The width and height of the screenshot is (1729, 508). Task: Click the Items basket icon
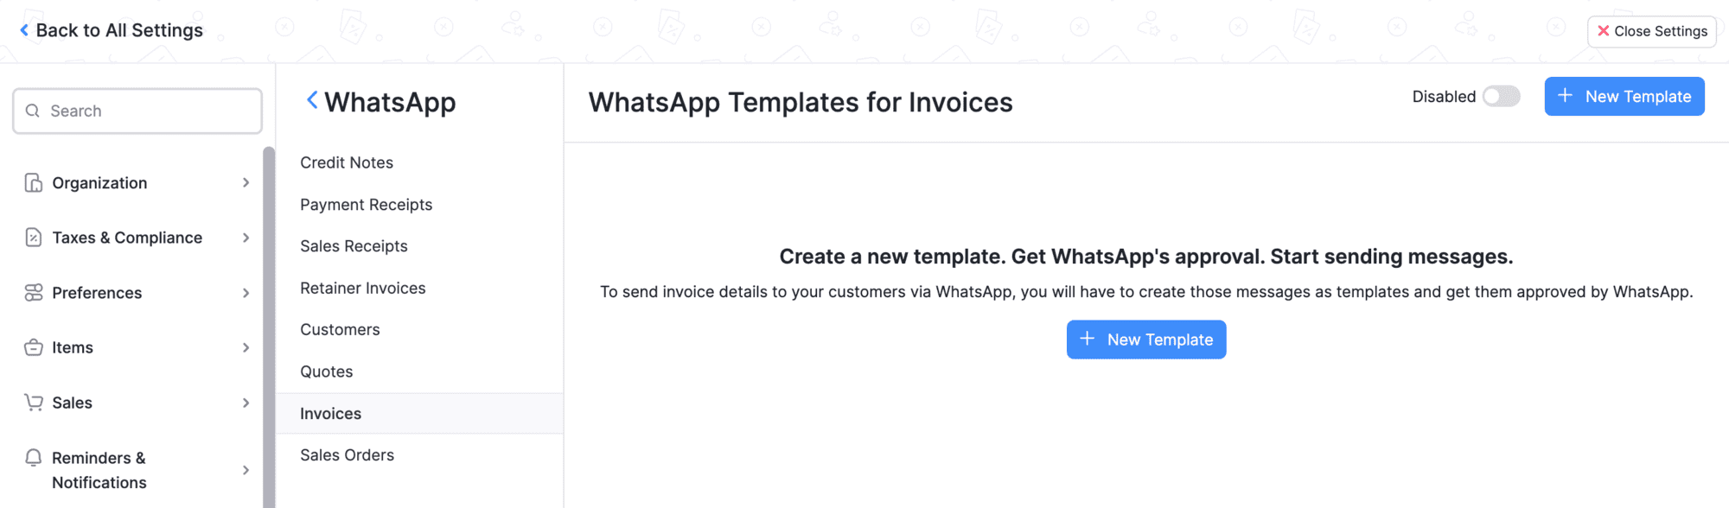pos(34,347)
